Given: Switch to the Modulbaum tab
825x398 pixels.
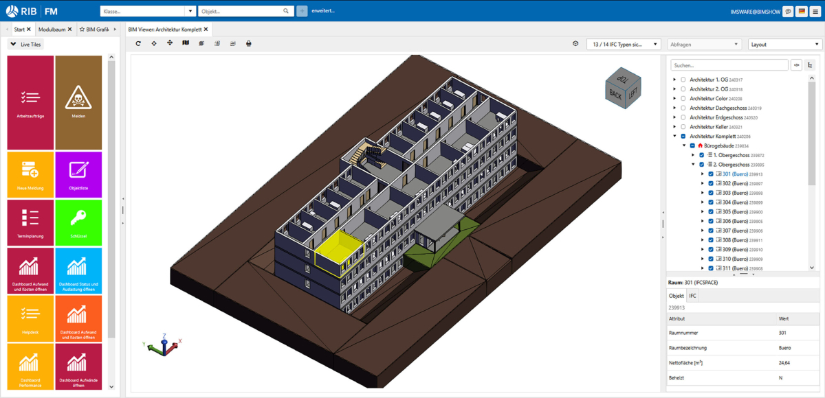Looking at the screenshot, I should pos(52,30).
